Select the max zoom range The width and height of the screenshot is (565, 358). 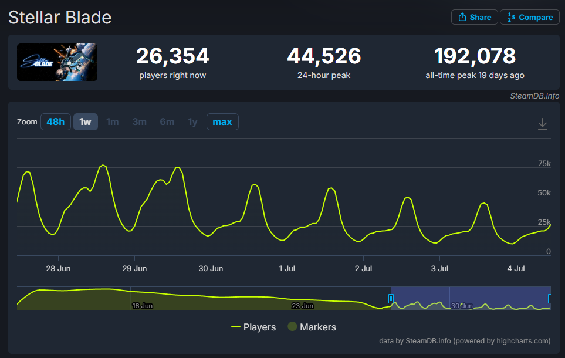pos(222,122)
